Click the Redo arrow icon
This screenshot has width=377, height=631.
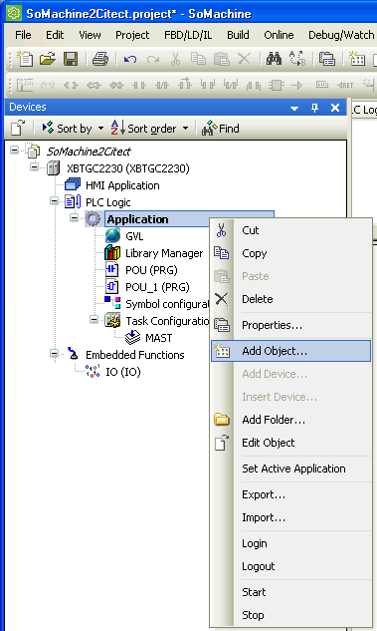[x=153, y=60]
